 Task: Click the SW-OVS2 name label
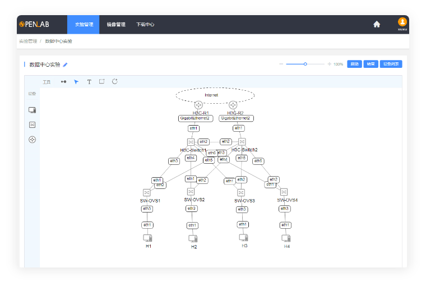(195, 200)
